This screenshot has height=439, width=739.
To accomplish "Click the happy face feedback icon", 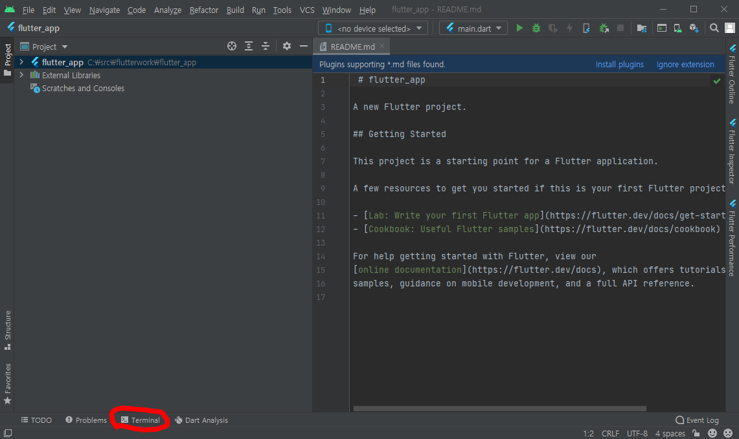I will coord(712,433).
